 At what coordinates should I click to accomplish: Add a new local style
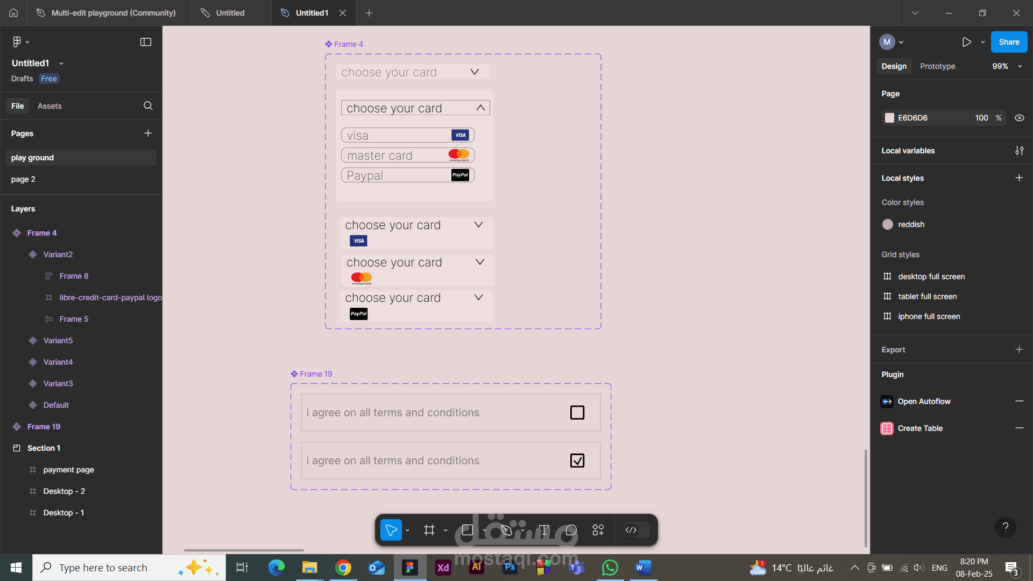[1019, 178]
